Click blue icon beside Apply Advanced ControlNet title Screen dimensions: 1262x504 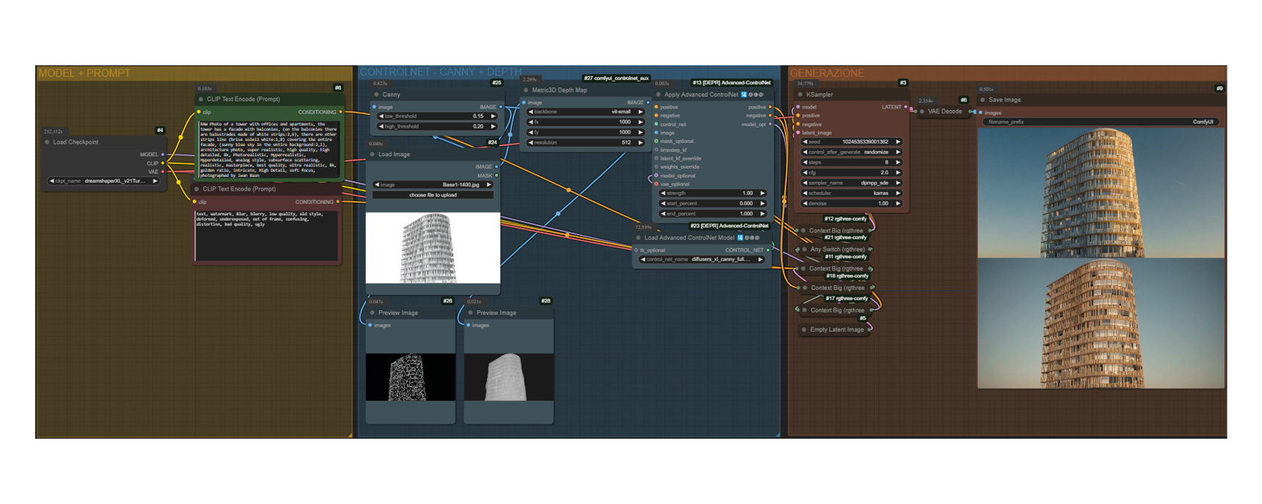coord(744,95)
